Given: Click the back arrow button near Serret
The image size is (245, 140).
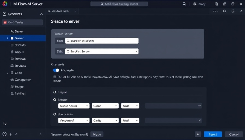Looking at the screenshot, I should 198,134.
